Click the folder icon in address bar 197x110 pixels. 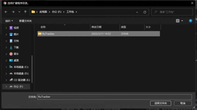(x=33, y=12)
